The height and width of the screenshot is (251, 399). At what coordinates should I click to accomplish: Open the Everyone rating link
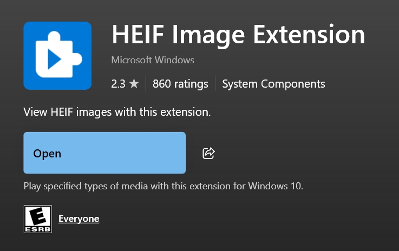(x=79, y=219)
